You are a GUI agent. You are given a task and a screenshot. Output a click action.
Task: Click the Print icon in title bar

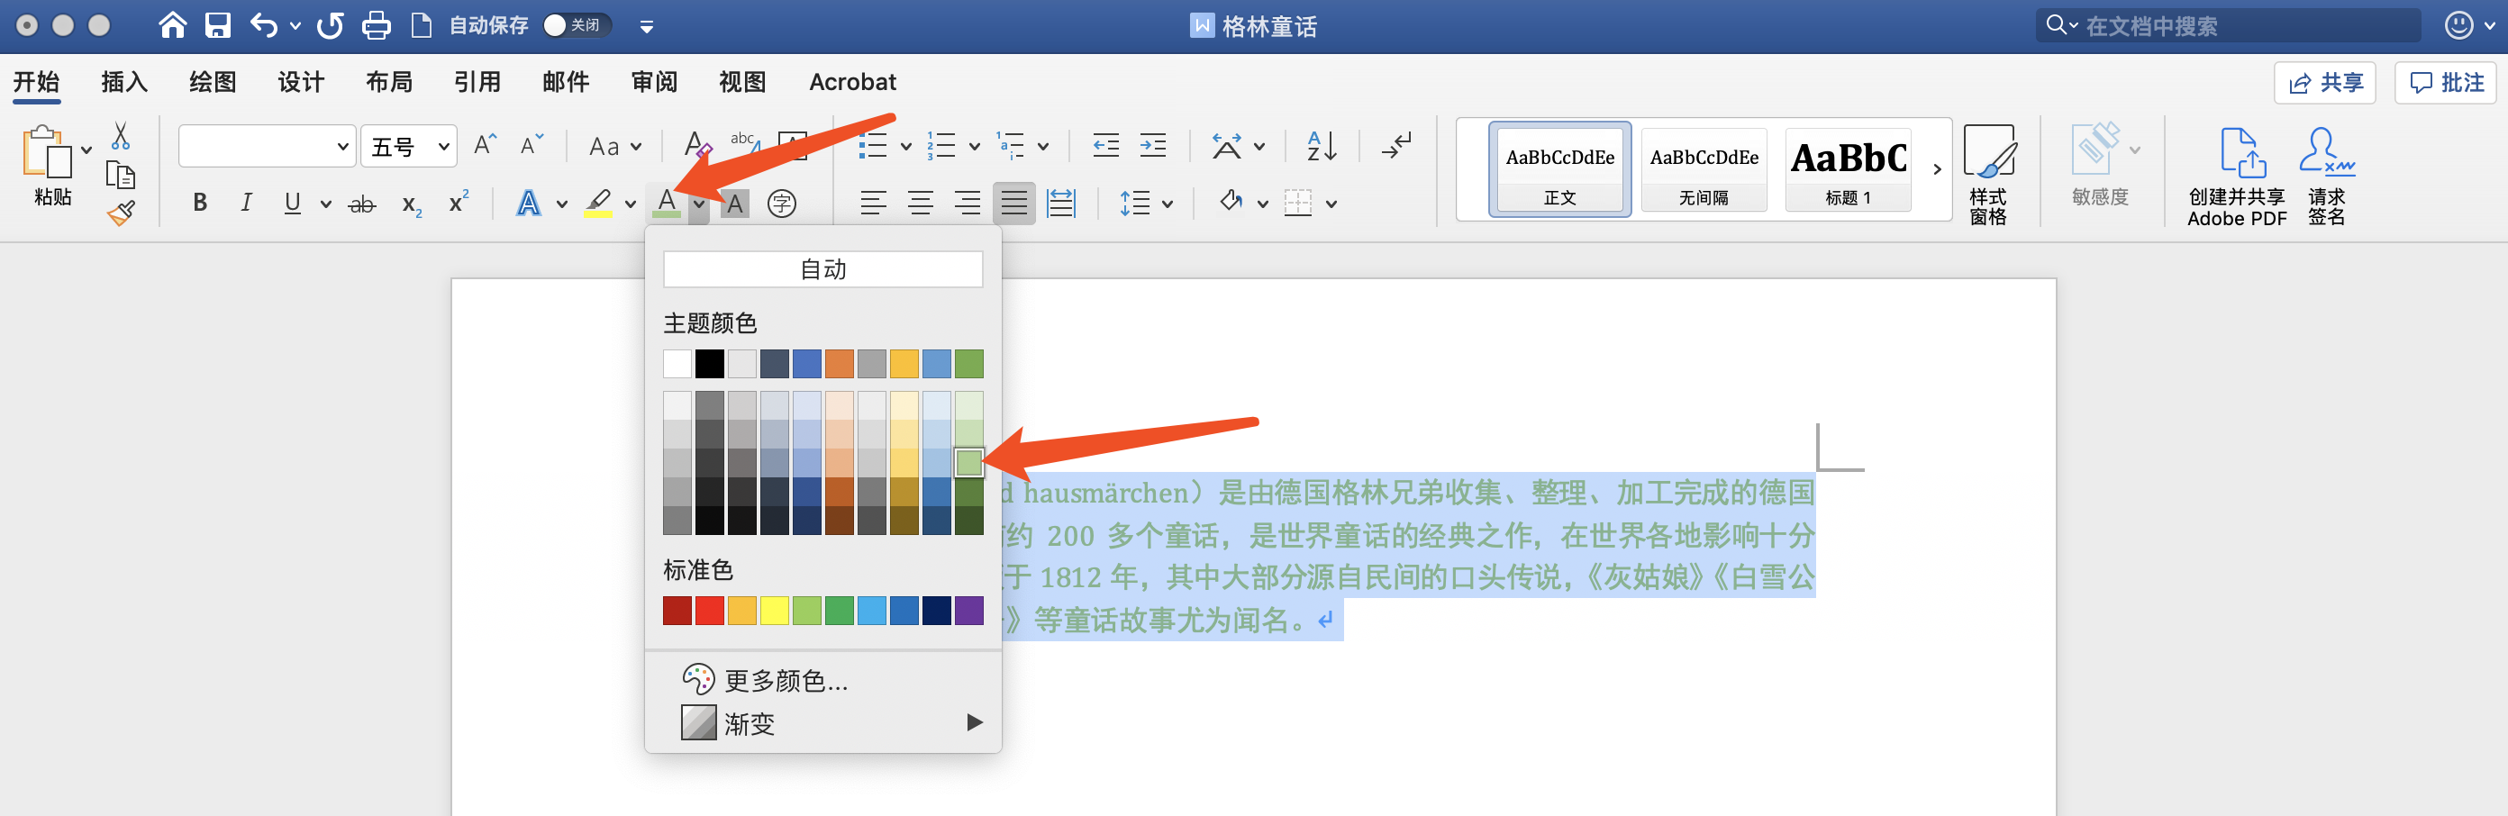(376, 25)
